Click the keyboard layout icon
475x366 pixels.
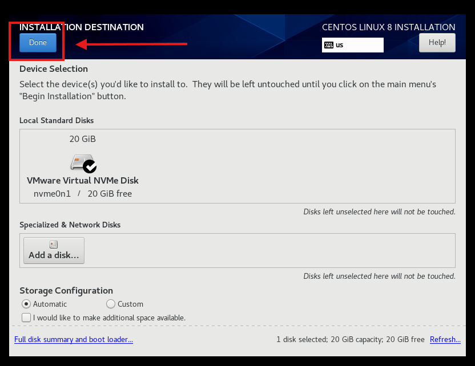(x=329, y=45)
